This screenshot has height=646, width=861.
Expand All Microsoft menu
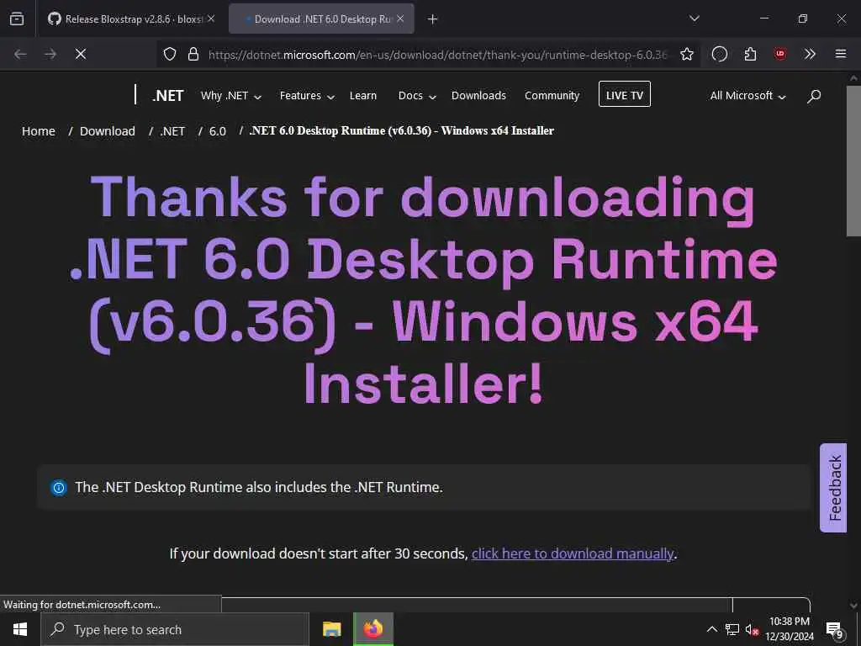point(747,96)
